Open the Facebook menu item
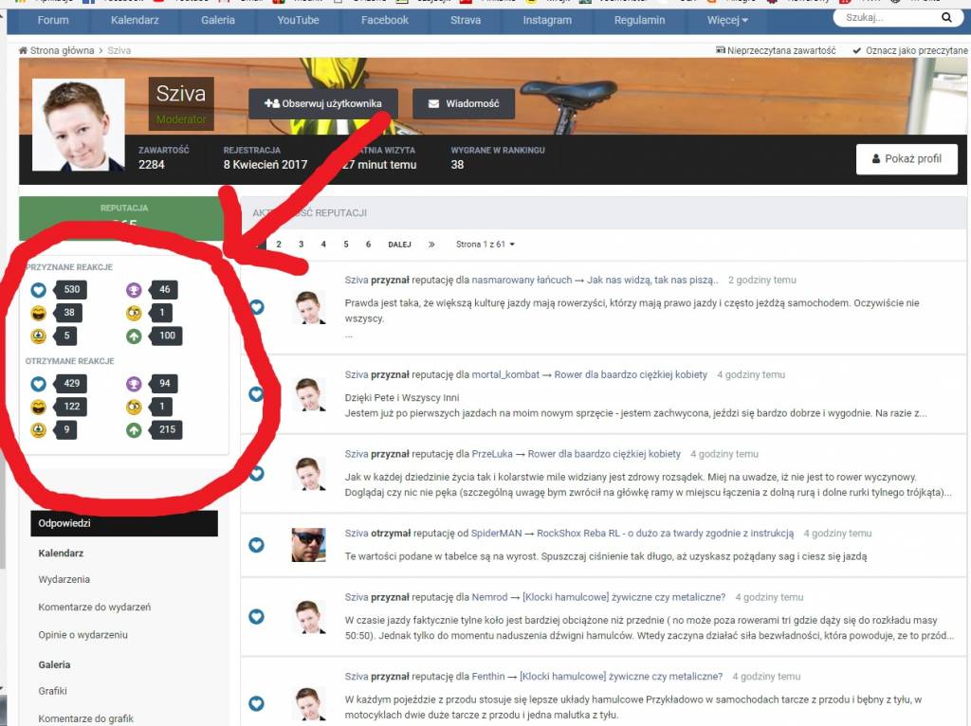971x726 pixels. pyautogui.click(x=385, y=21)
